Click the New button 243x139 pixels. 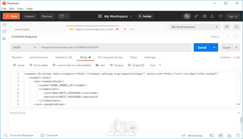(x=11, y=16)
